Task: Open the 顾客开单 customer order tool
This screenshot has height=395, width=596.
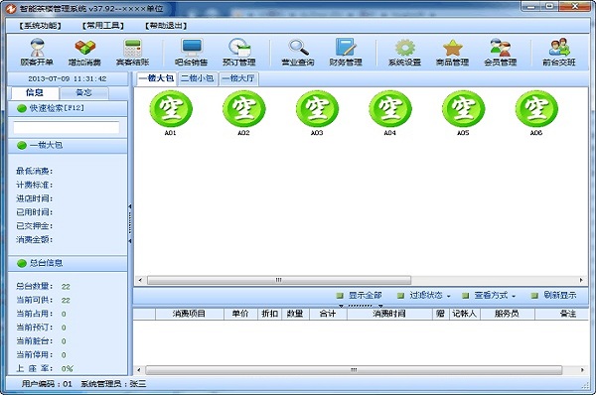Action: [37, 52]
